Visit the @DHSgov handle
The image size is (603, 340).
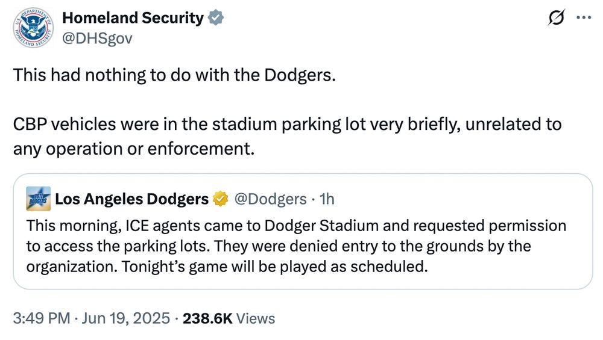coord(97,38)
